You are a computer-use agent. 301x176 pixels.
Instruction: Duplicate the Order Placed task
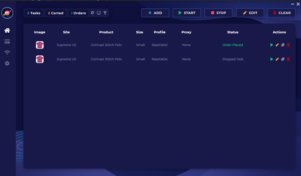(x=283, y=45)
